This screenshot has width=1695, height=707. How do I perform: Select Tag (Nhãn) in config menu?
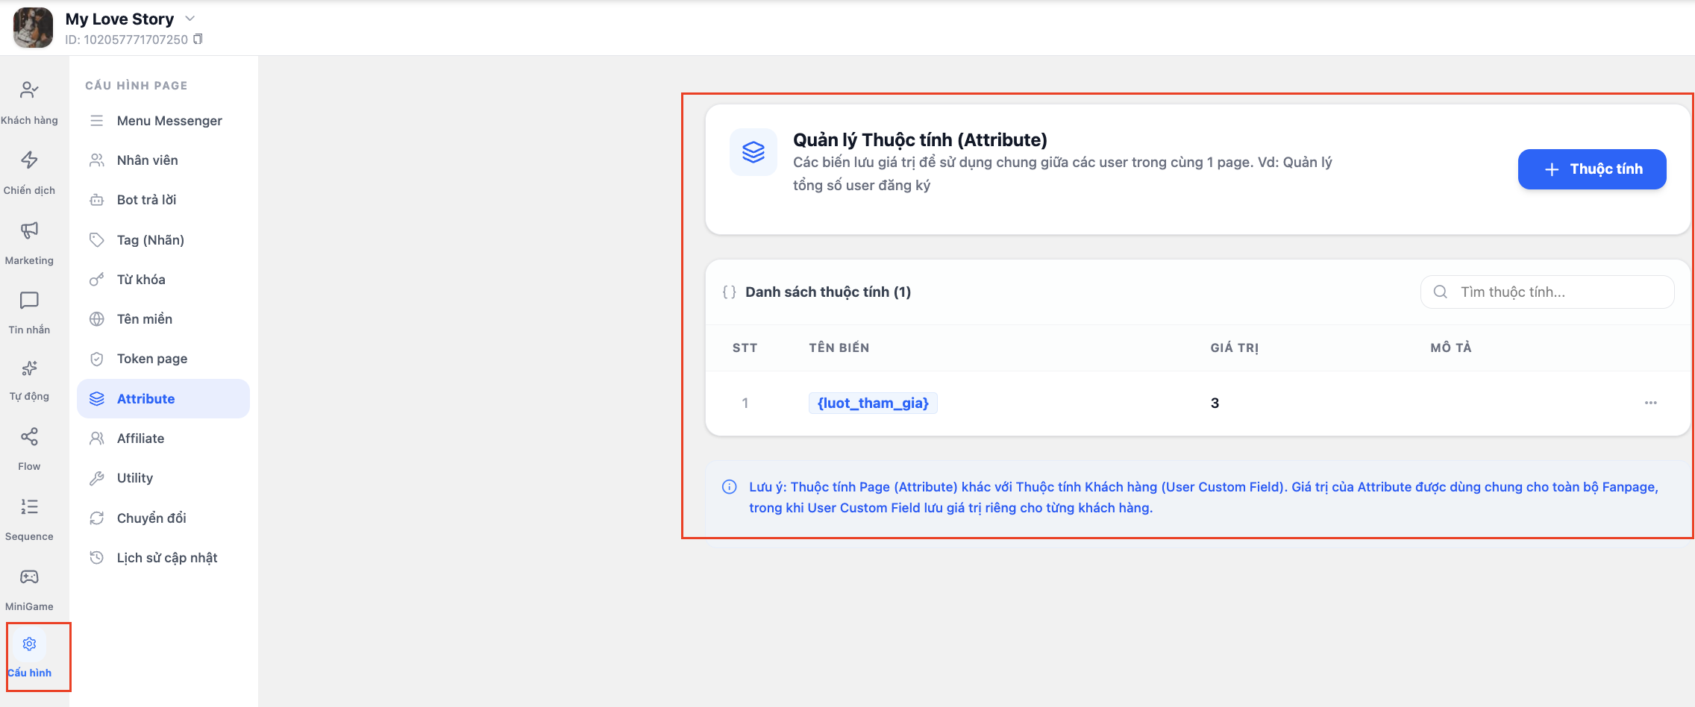(150, 240)
